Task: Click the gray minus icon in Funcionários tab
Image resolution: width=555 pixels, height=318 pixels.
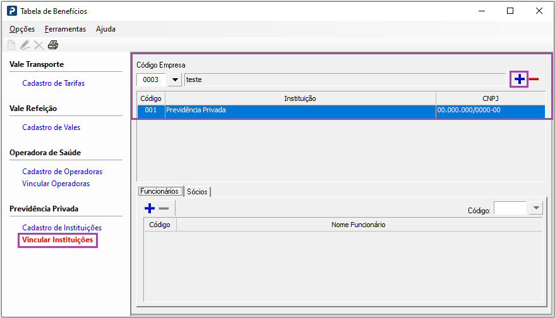Action: click(x=164, y=208)
